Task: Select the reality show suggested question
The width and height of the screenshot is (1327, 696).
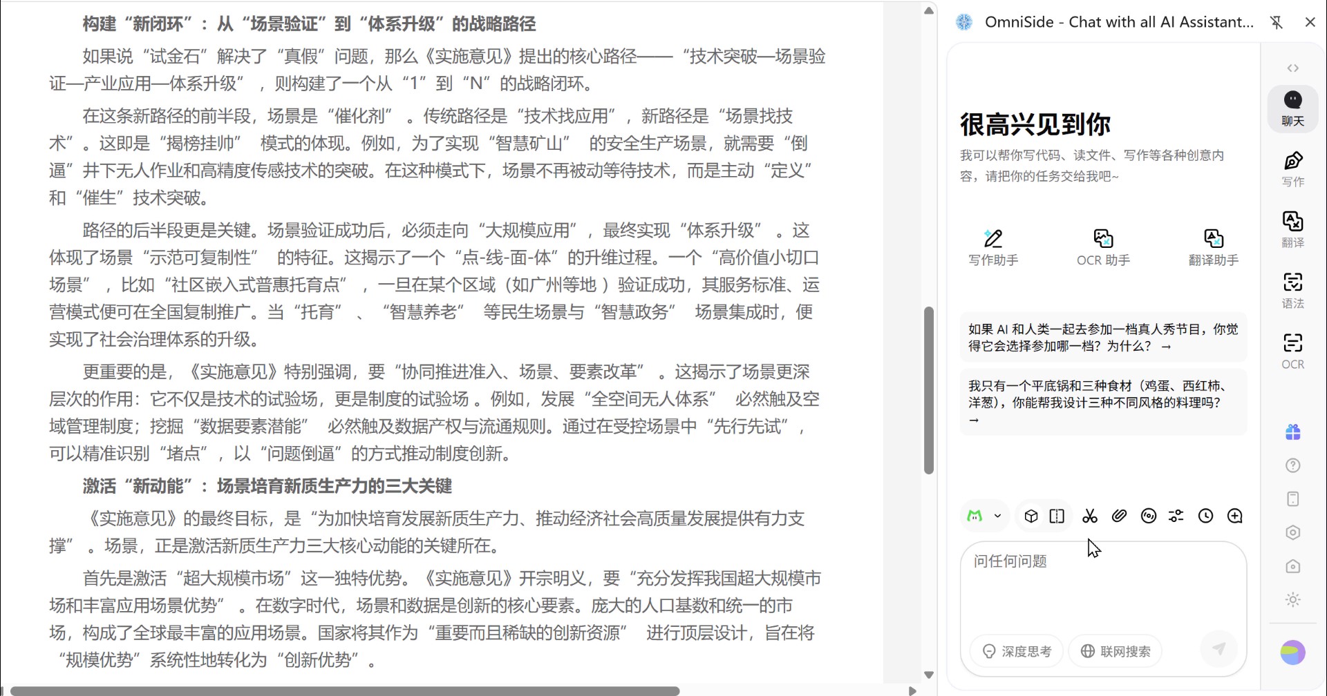Action: pyautogui.click(x=1103, y=338)
